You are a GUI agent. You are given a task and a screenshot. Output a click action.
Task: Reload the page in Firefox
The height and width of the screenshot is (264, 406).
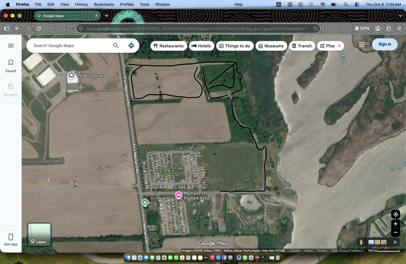[x=39, y=28]
